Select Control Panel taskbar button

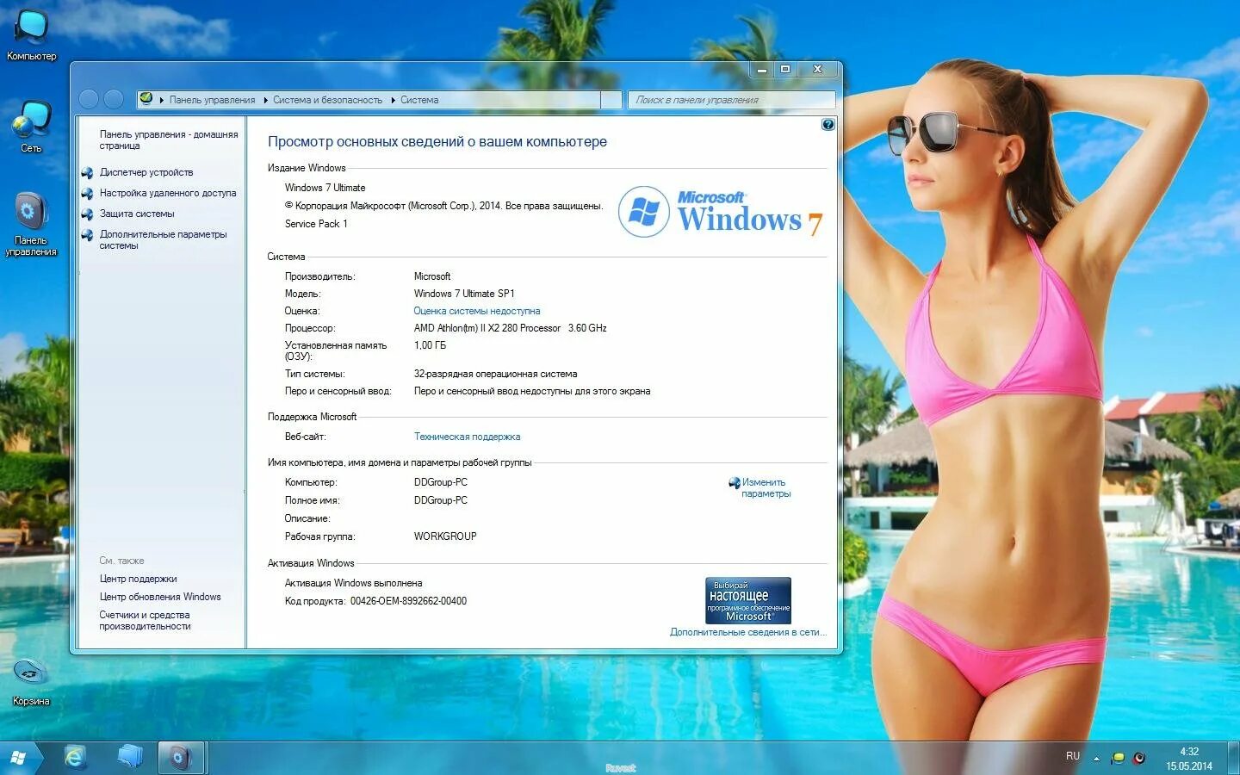tap(181, 758)
